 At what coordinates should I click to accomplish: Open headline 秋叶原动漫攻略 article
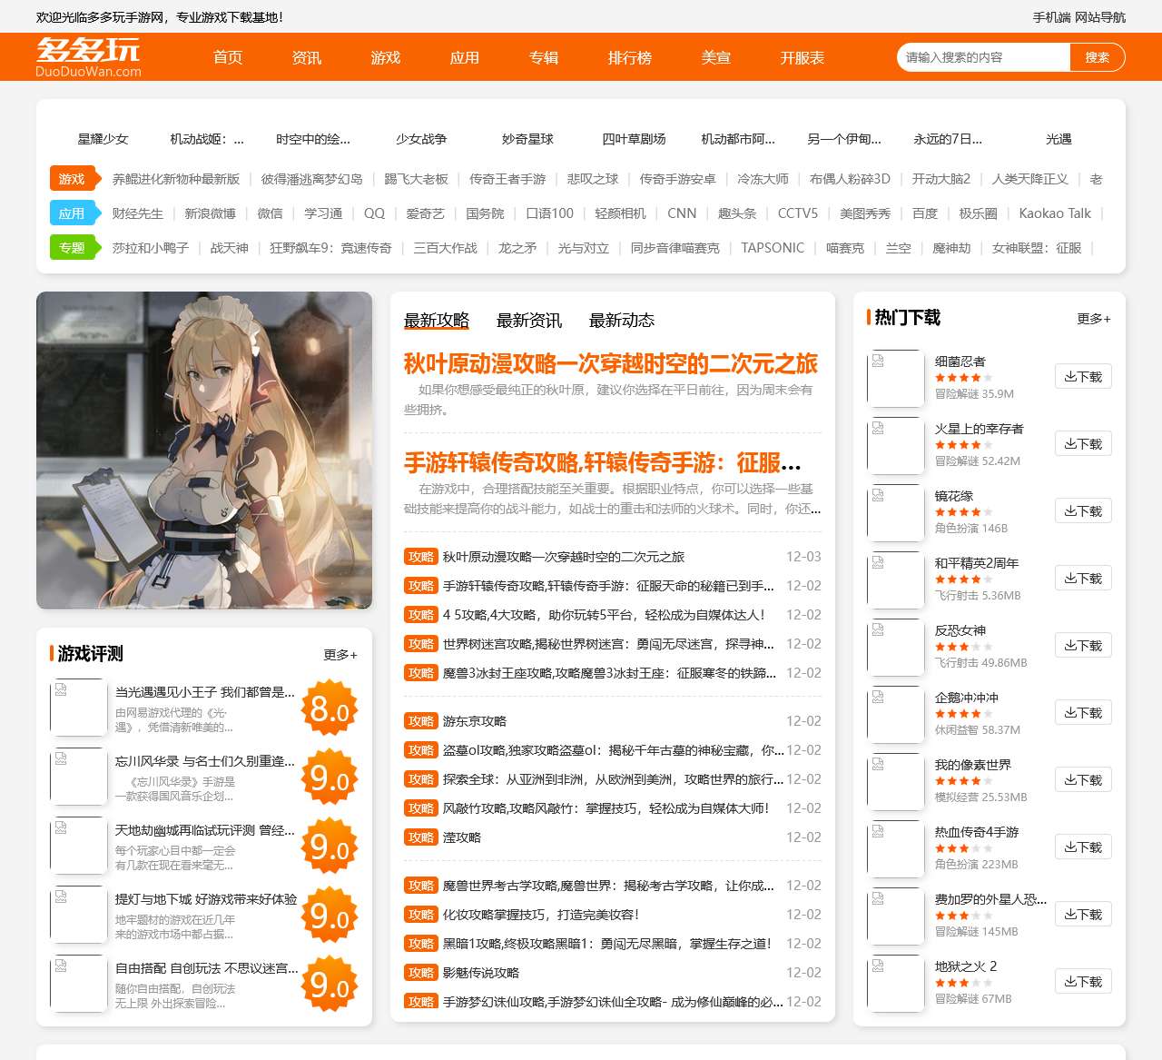click(x=611, y=364)
